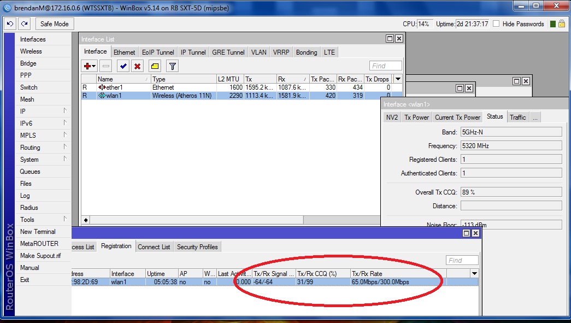Switch to the Ethernet tab
This screenshot has width=571, height=323.
point(124,52)
